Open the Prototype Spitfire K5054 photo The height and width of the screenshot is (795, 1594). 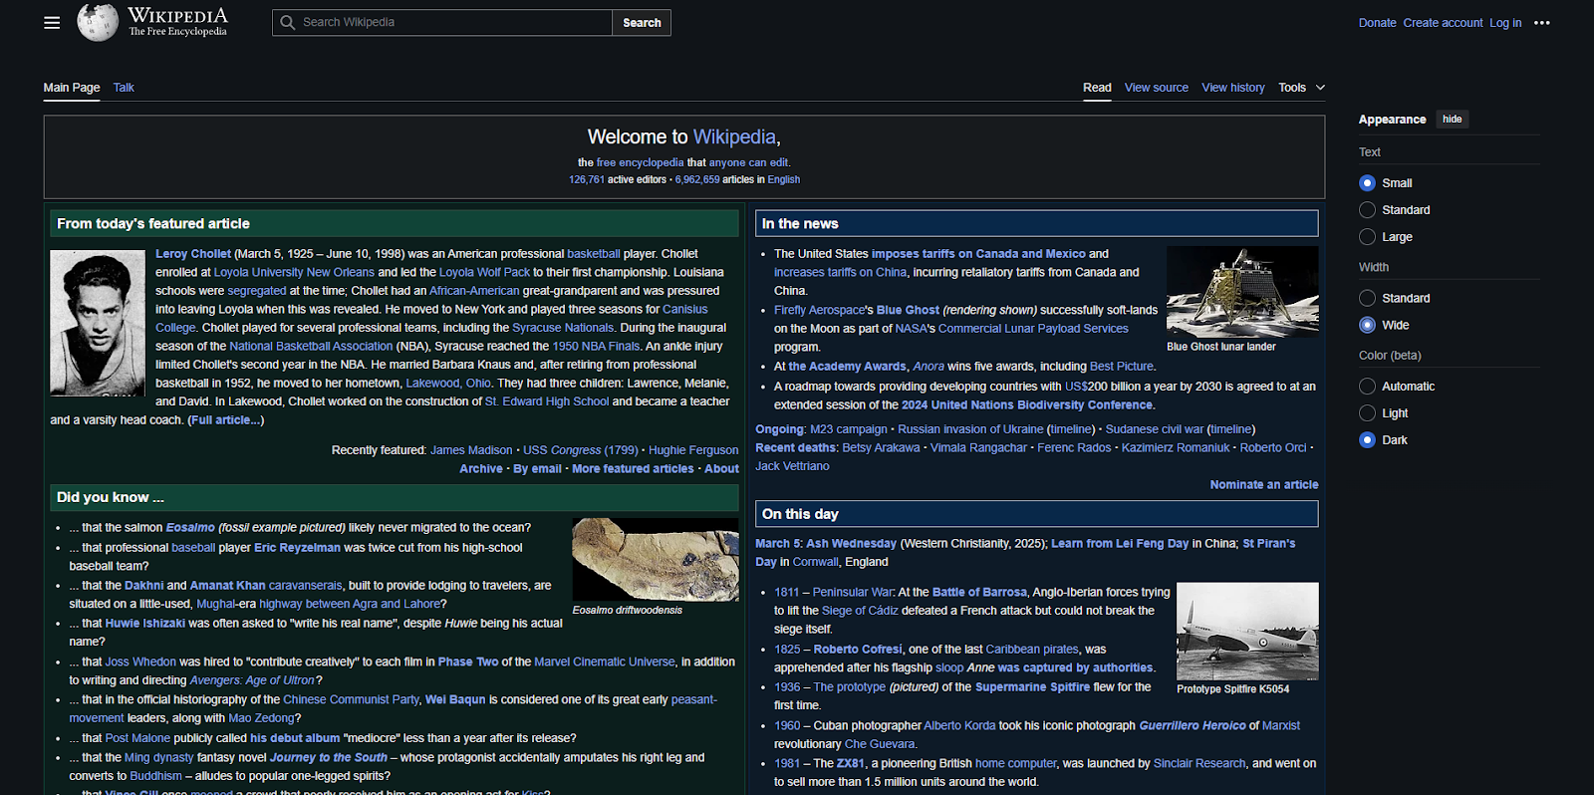[x=1247, y=631]
